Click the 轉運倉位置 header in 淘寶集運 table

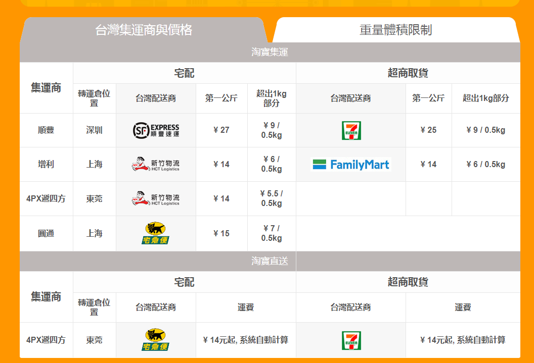(95, 98)
